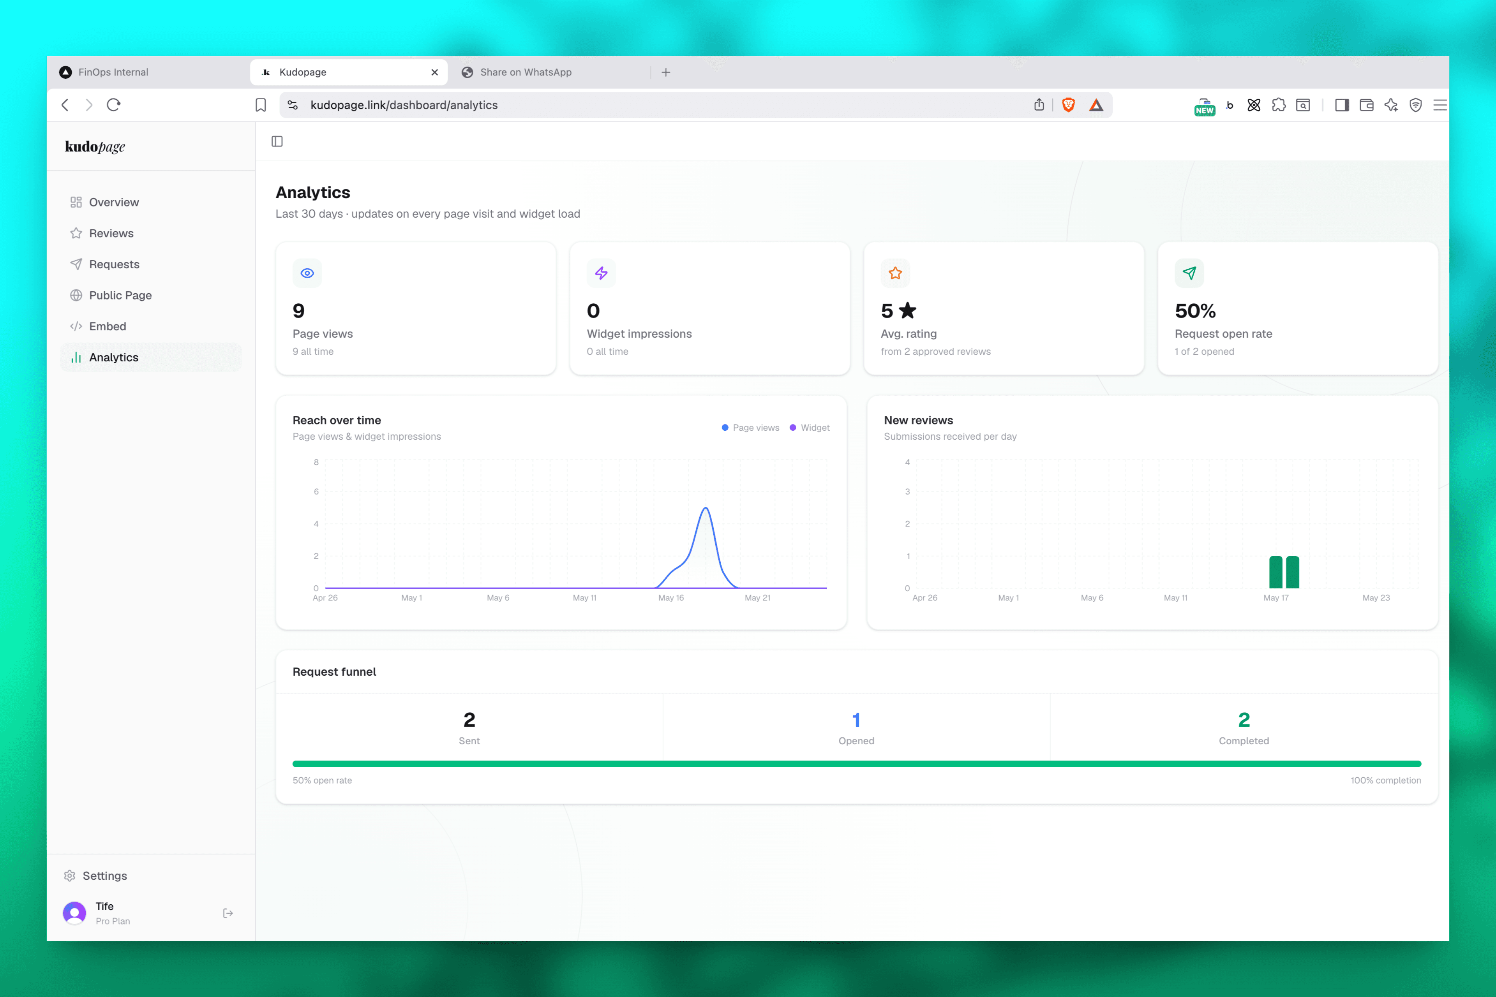This screenshot has height=997, width=1496.
Task: Switch to the Share on WhatsApp tab
Action: click(x=551, y=72)
